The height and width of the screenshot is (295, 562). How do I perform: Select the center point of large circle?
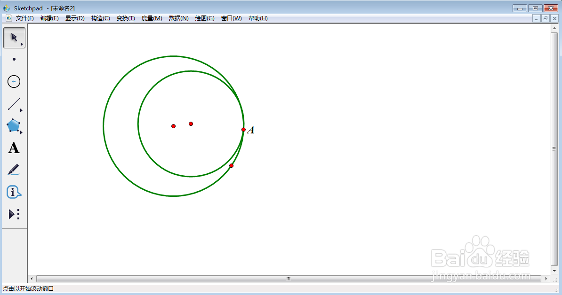click(174, 126)
